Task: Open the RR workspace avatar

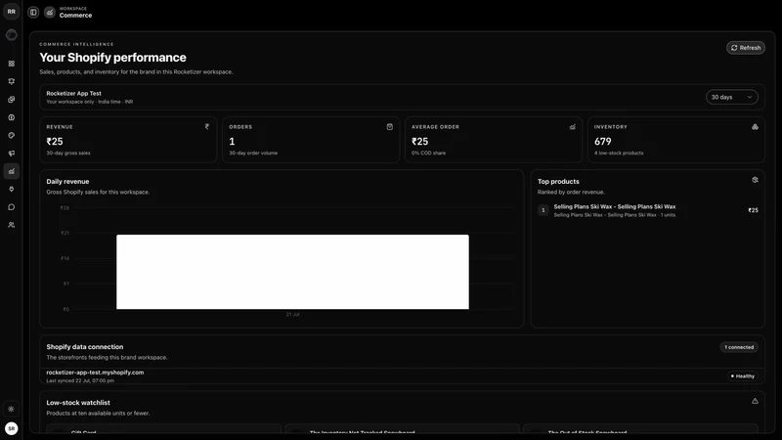Action: [x=11, y=12]
